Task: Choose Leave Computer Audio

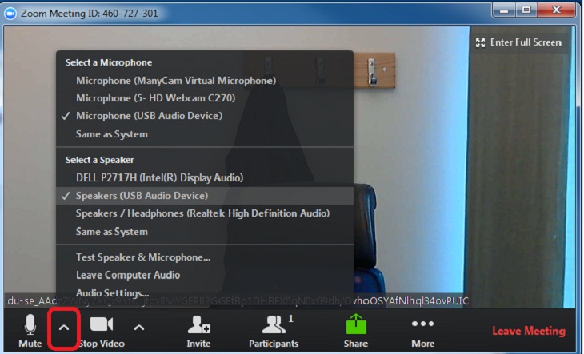Action: tap(128, 275)
